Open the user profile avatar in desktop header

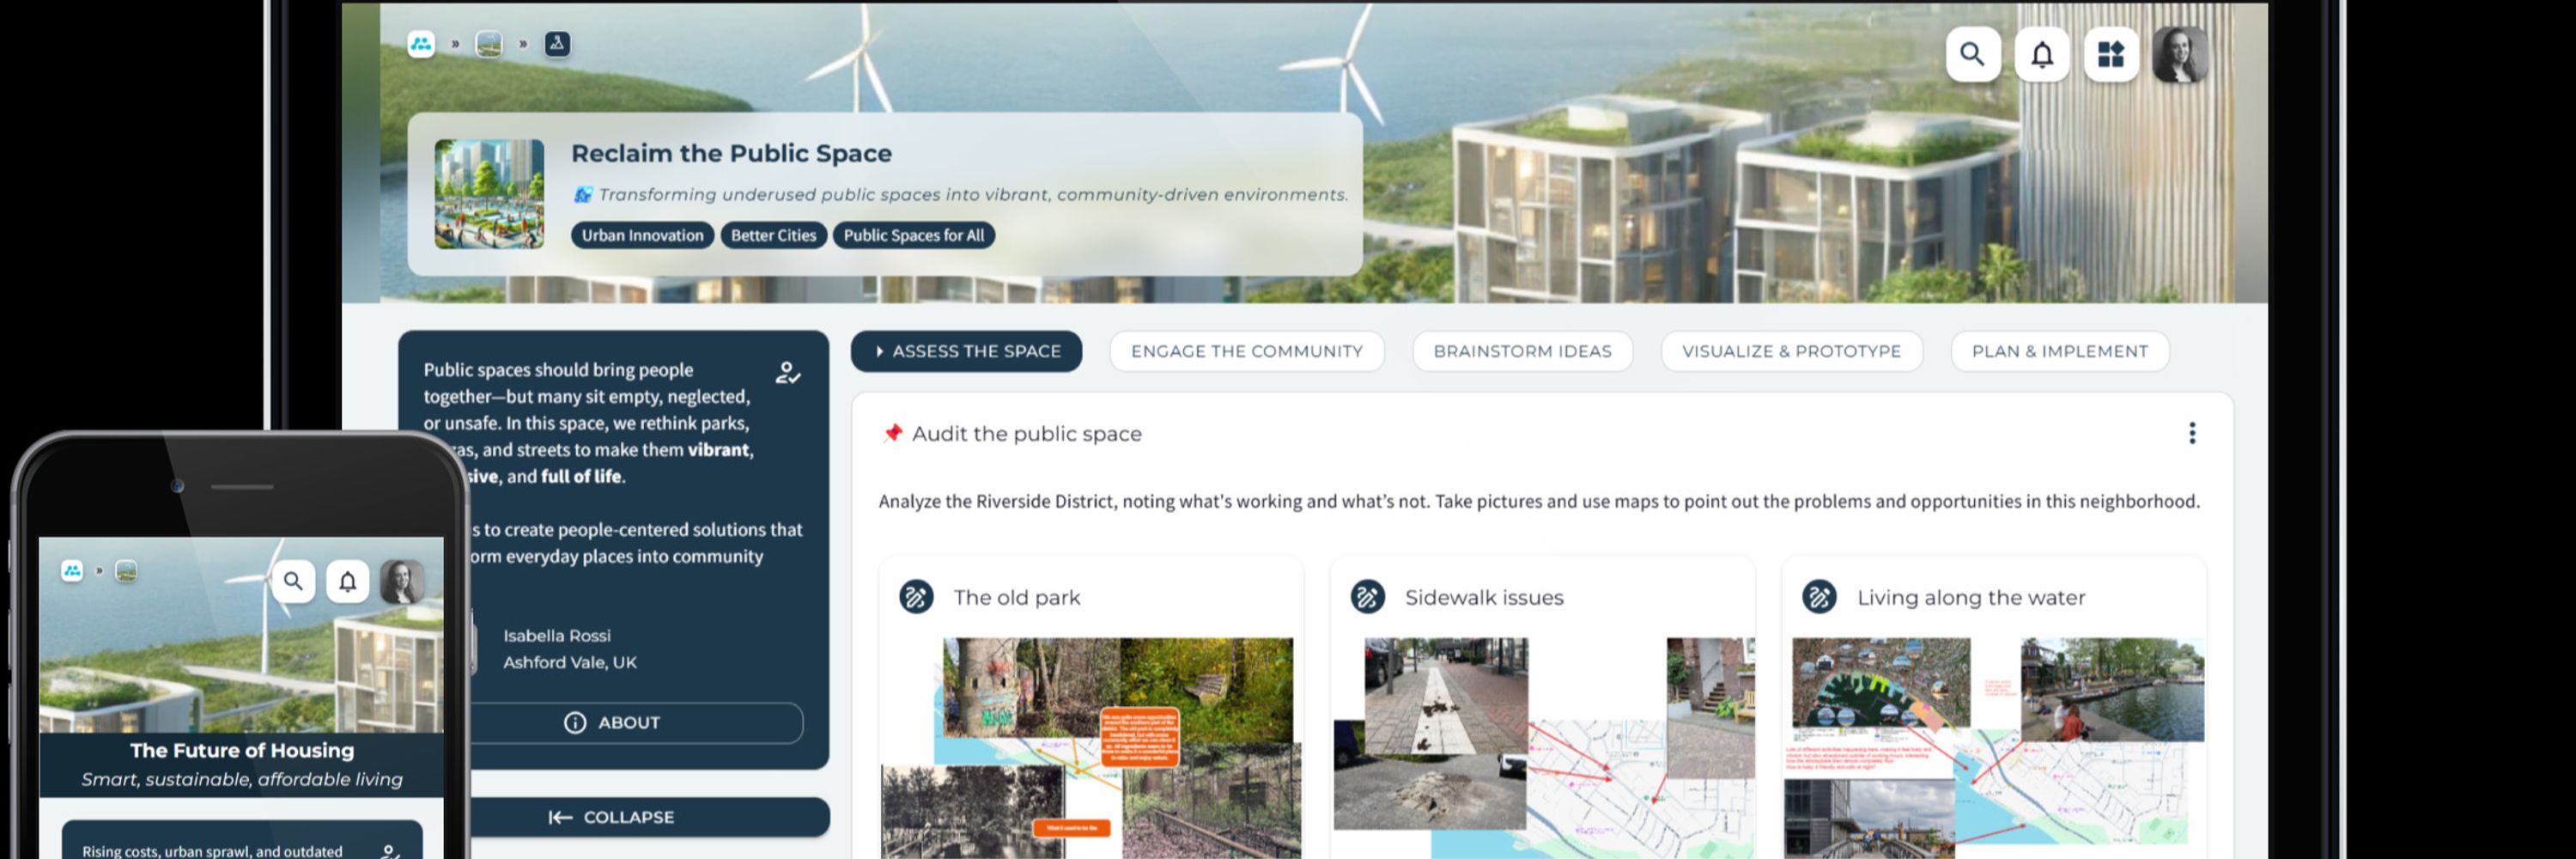click(x=2179, y=54)
